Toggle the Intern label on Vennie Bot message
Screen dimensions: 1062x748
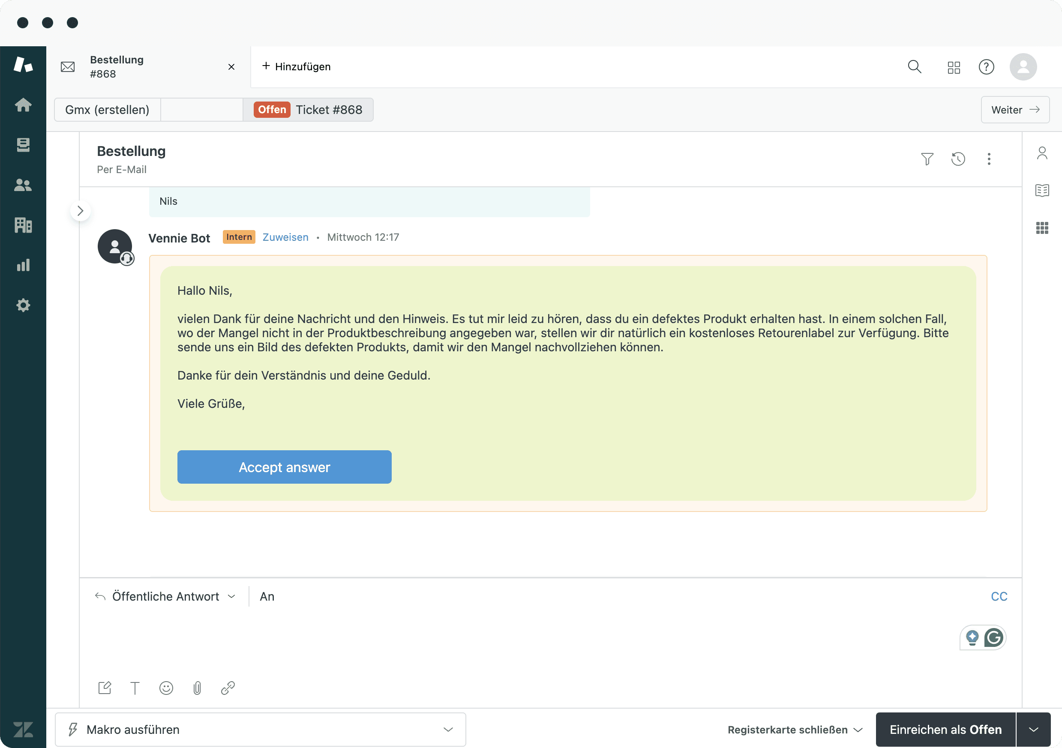point(237,236)
